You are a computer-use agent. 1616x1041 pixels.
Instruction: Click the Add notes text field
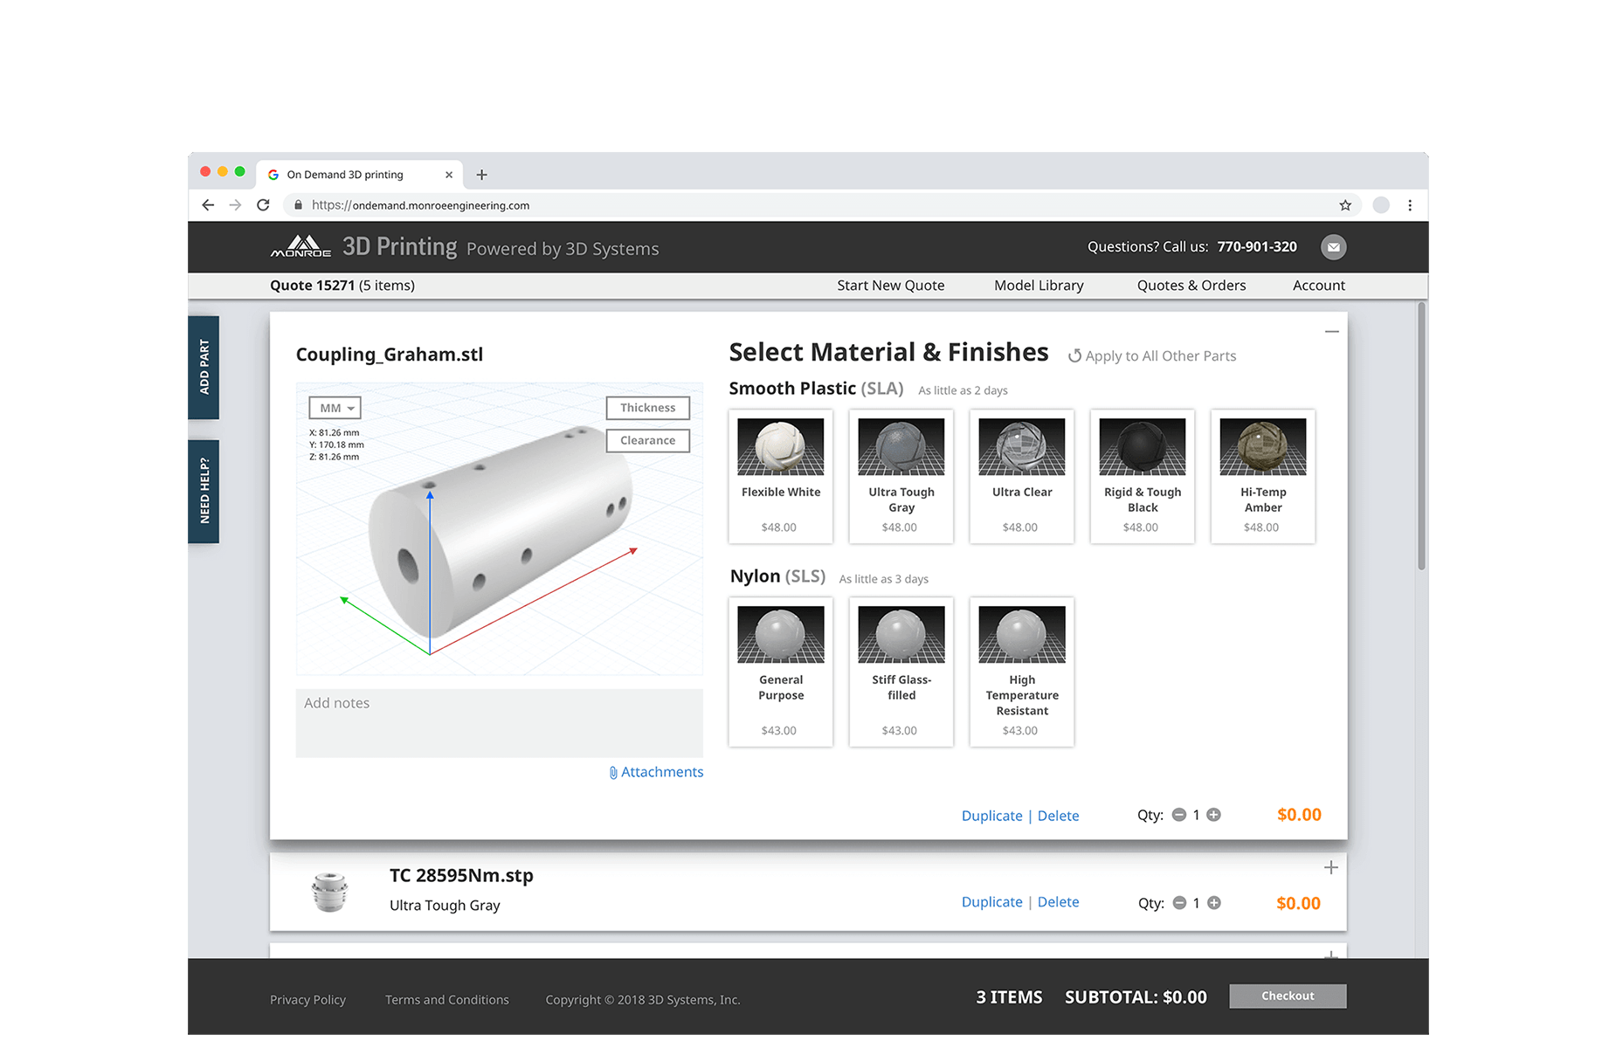(499, 722)
